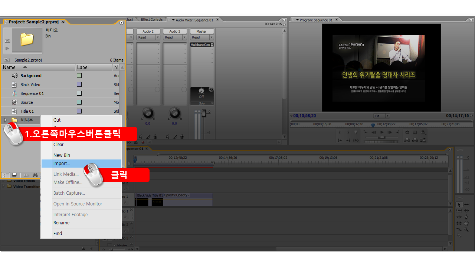Open Audio 3 automation Read dropdown
Image resolution: width=475 pixels, height=267 pixels.
tap(184, 37)
